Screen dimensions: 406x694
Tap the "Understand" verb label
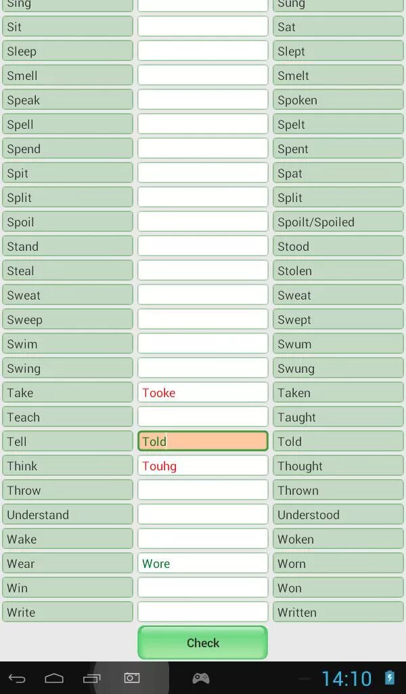pyautogui.click(x=68, y=514)
